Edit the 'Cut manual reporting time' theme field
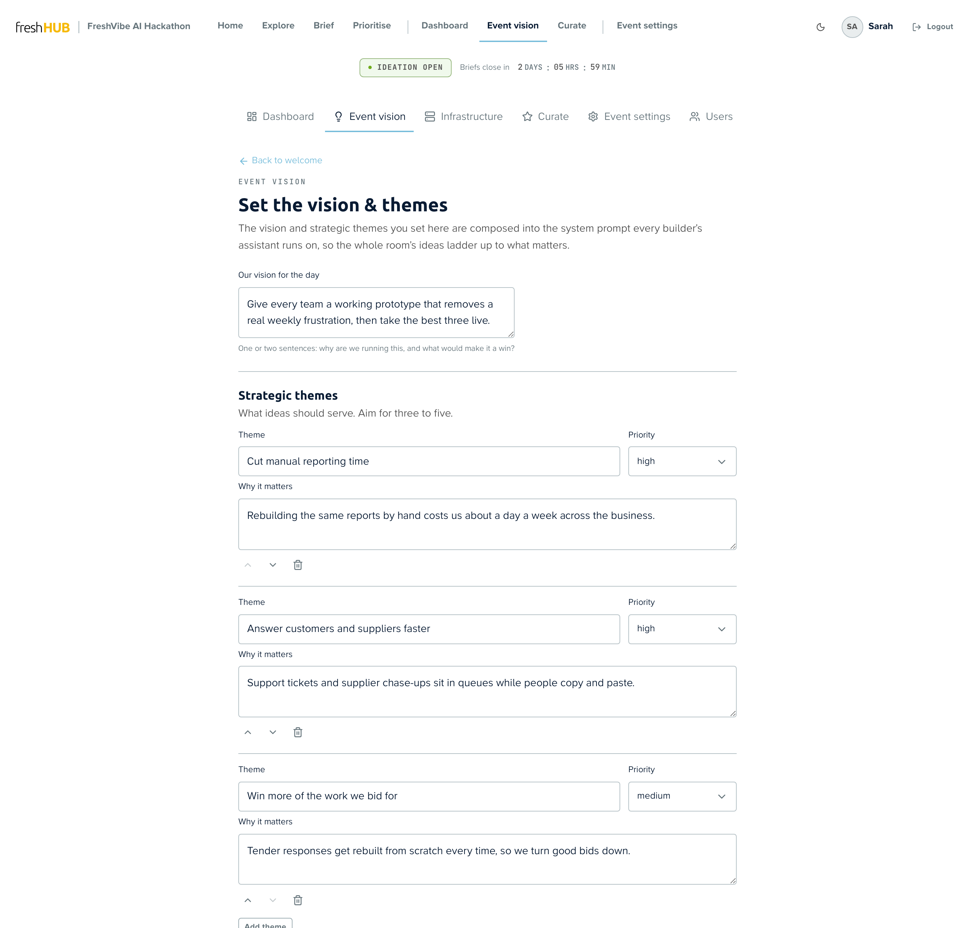The image size is (975, 928). point(429,462)
